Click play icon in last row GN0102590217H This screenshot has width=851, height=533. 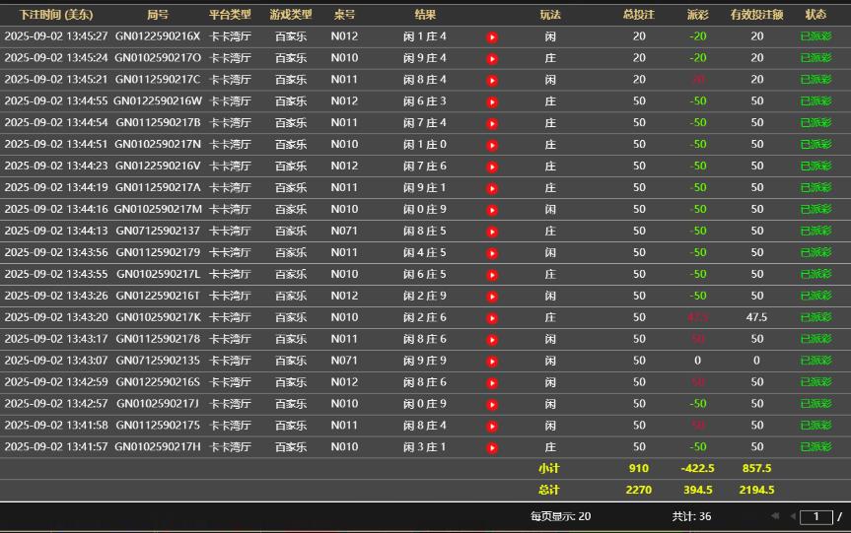(x=492, y=448)
